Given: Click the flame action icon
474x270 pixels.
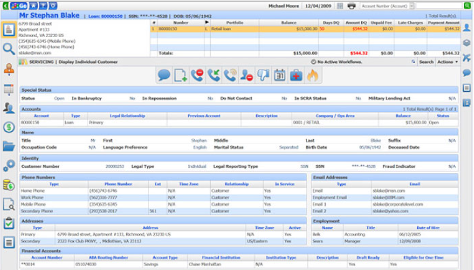Looking at the screenshot, I should click(x=313, y=75).
